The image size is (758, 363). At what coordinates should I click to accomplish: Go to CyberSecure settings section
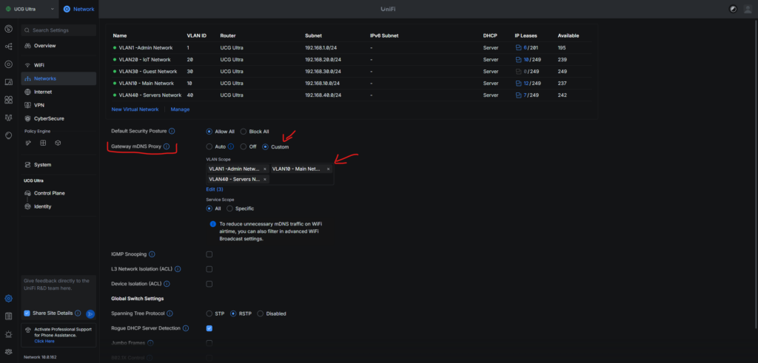point(47,118)
